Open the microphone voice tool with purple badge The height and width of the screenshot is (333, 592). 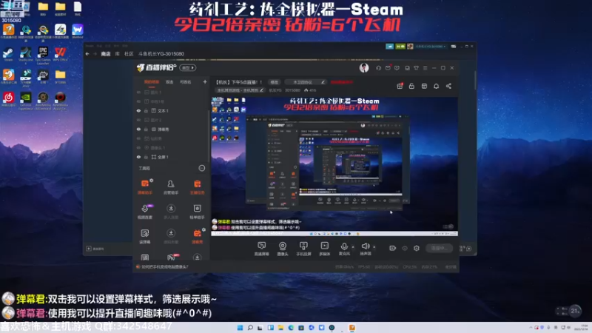145,212
